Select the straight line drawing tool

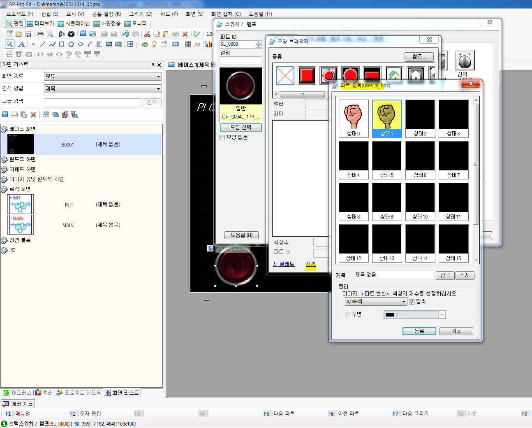click(x=42, y=44)
